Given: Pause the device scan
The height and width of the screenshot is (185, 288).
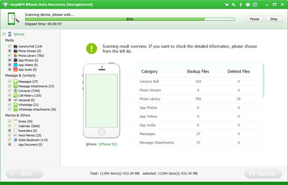Looking at the screenshot, I should [254, 19].
